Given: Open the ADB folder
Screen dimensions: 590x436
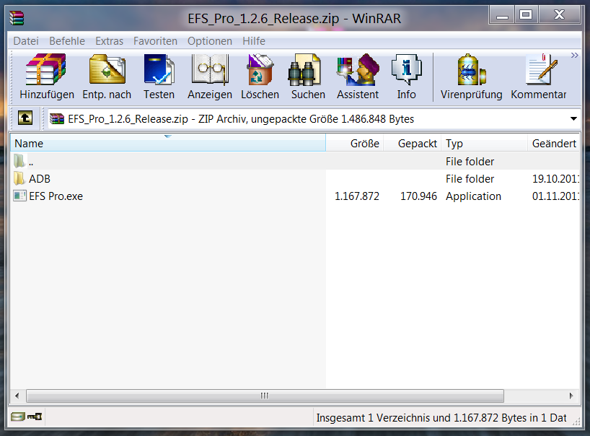Looking at the screenshot, I should click(40, 178).
